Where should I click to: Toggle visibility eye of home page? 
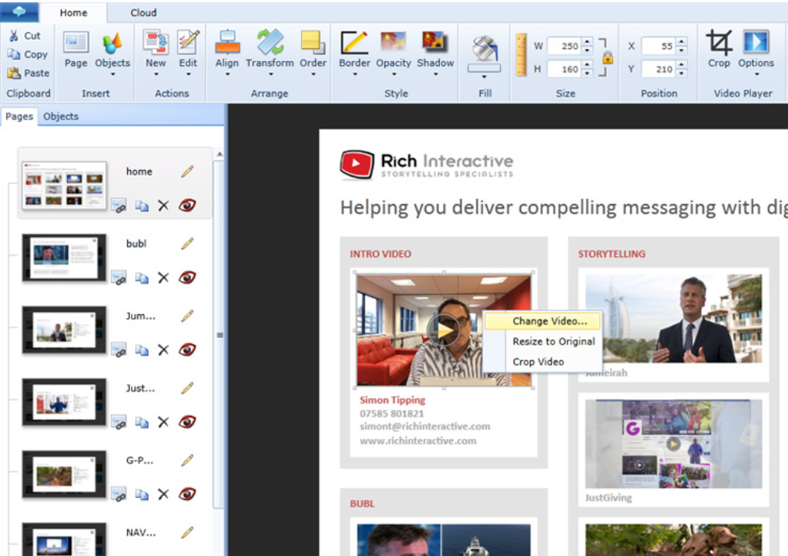(x=187, y=206)
